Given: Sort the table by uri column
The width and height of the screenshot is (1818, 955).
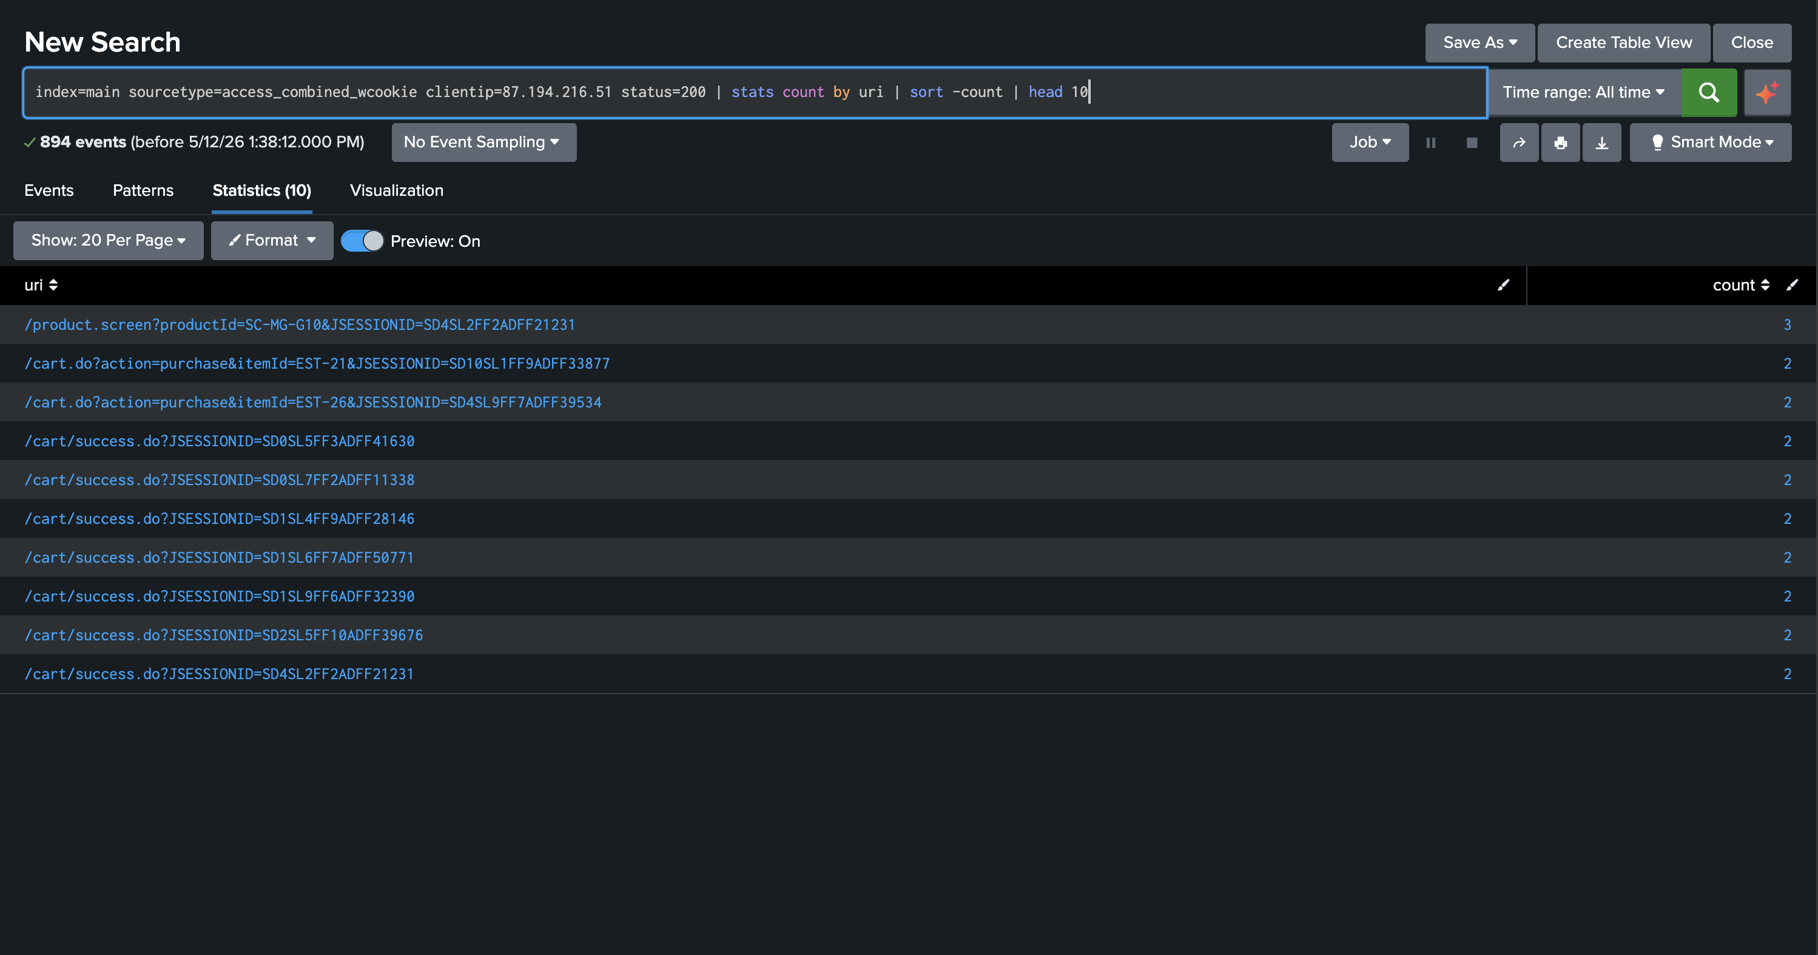Looking at the screenshot, I should click(x=41, y=285).
